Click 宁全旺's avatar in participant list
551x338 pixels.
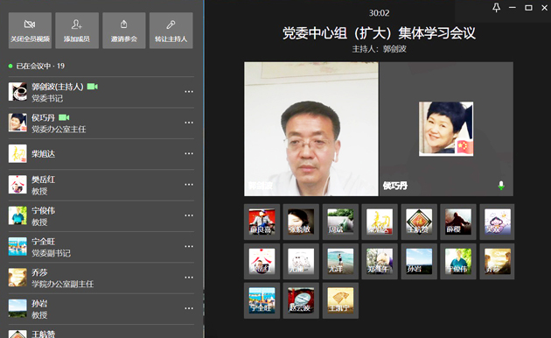pyautogui.click(x=17, y=247)
